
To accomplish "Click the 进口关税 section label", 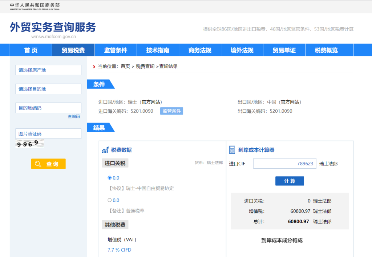I will tap(115, 163).
